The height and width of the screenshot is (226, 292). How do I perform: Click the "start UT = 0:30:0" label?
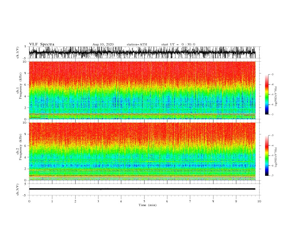(178, 44)
